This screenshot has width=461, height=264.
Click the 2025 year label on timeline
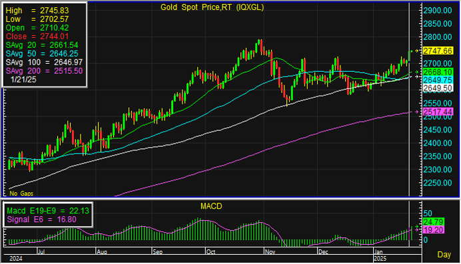tap(380, 259)
